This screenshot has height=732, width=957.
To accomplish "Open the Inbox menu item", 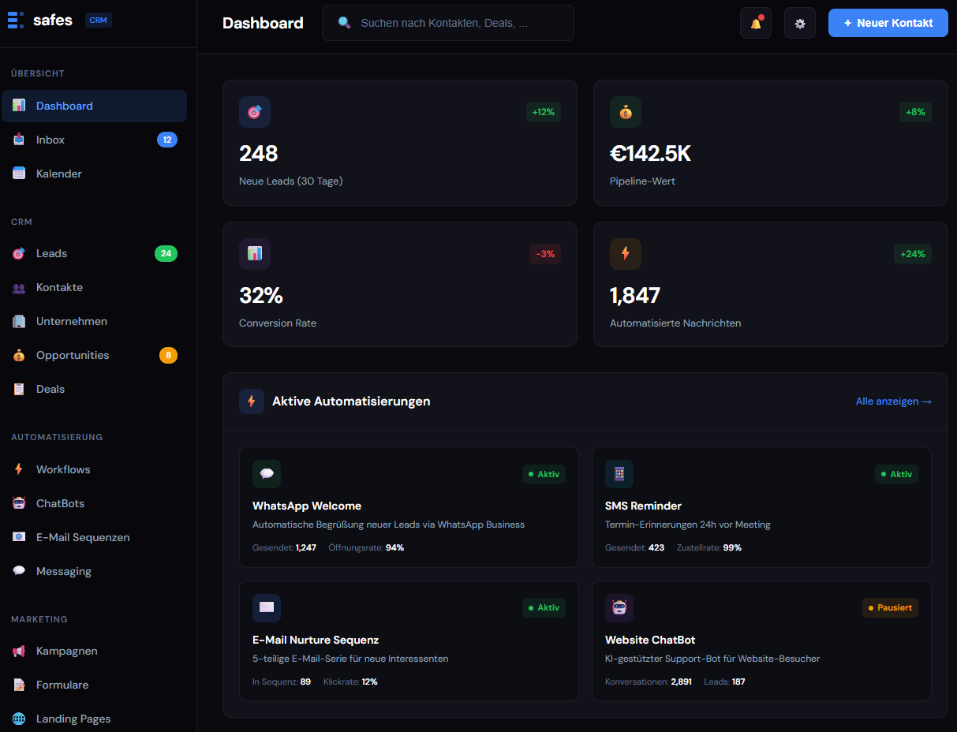I will click(50, 140).
